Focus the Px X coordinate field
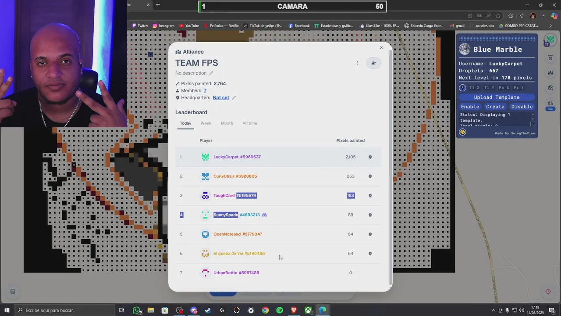 [x=504, y=88]
